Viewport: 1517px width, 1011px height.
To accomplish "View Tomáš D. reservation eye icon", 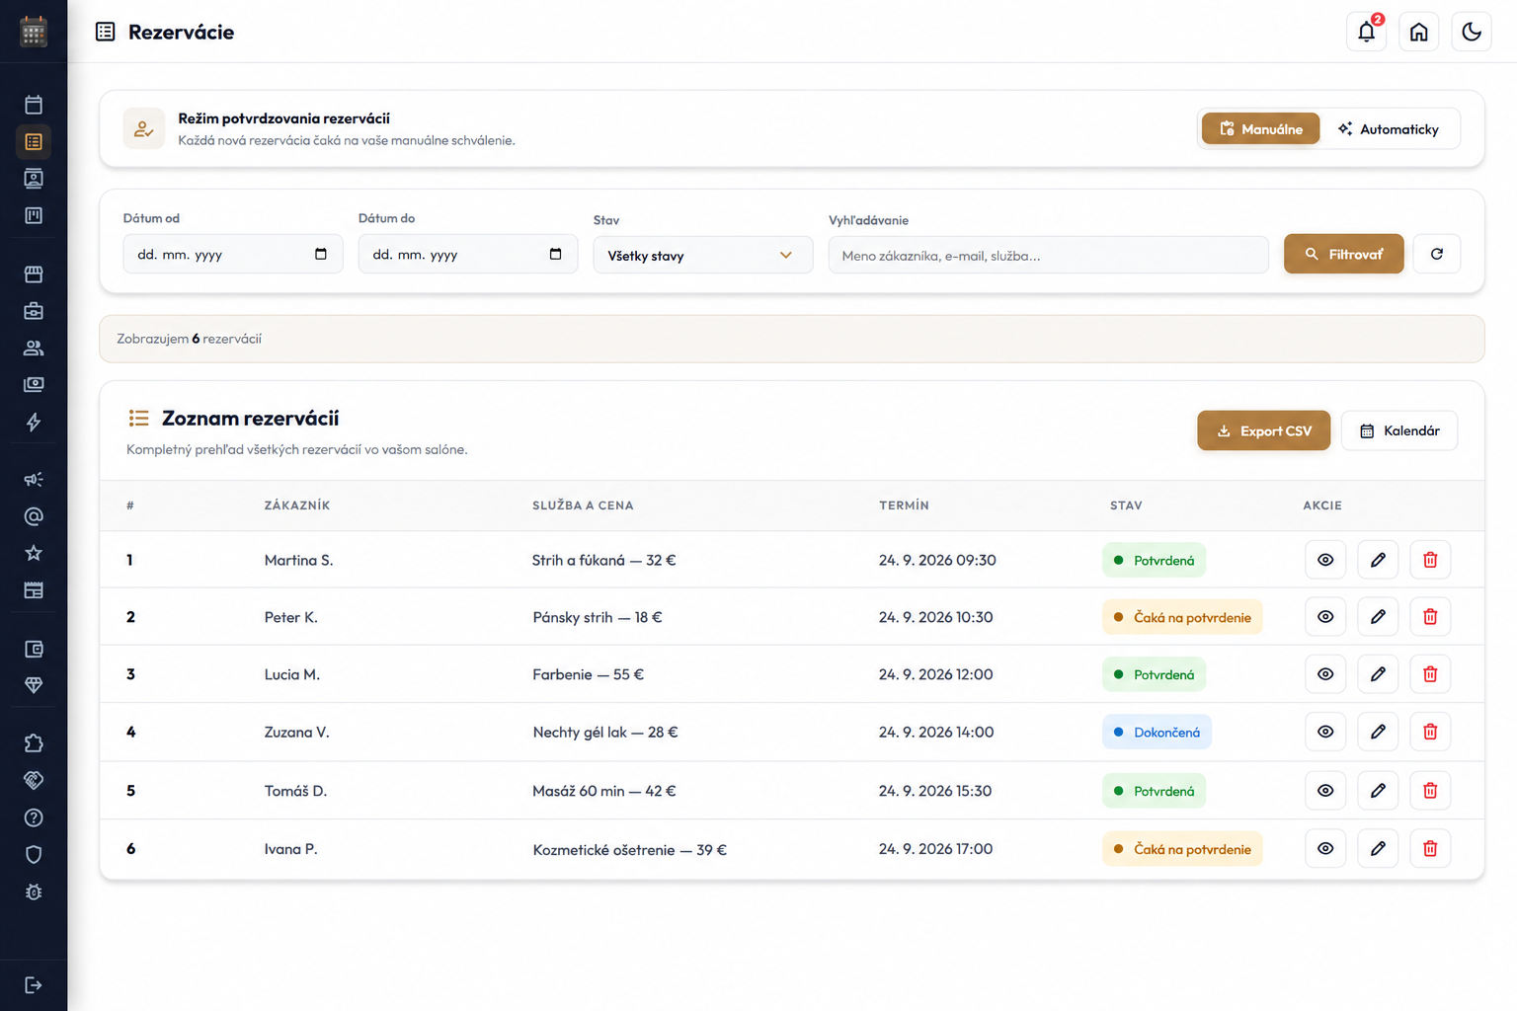I will coord(1325,791).
